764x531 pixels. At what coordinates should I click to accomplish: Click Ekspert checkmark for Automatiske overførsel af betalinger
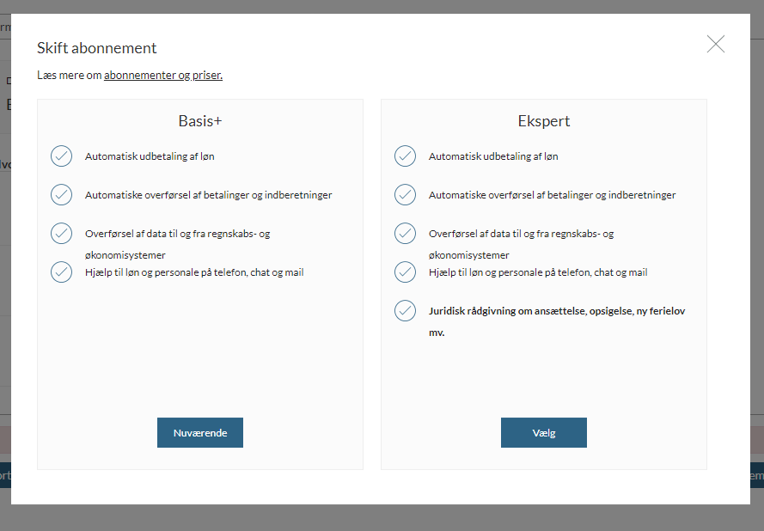[405, 195]
